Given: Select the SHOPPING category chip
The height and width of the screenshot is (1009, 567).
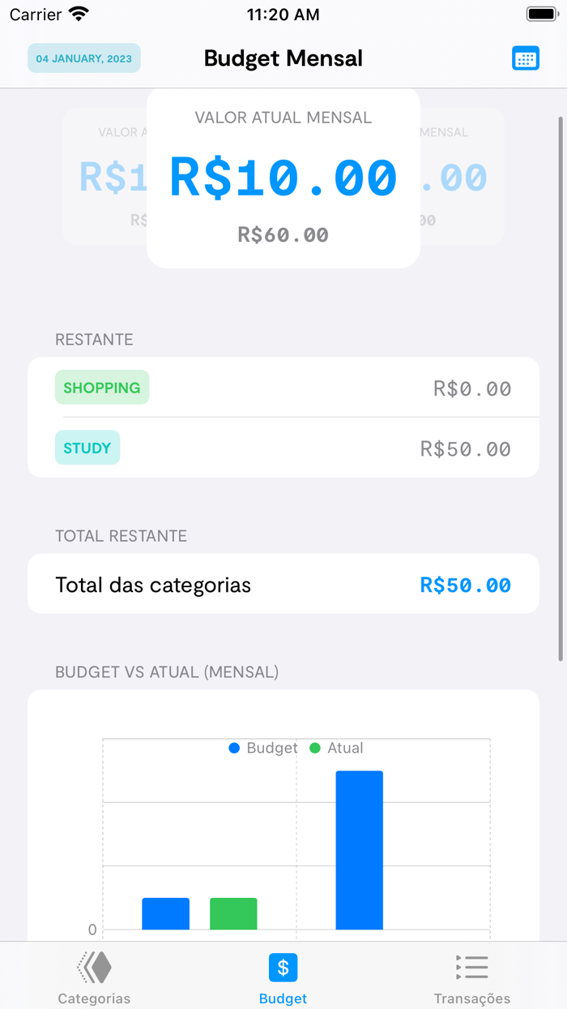Looking at the screenshot, I should coord(102,387).
